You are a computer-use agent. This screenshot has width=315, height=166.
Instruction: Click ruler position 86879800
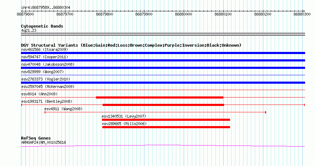[104, 14]
